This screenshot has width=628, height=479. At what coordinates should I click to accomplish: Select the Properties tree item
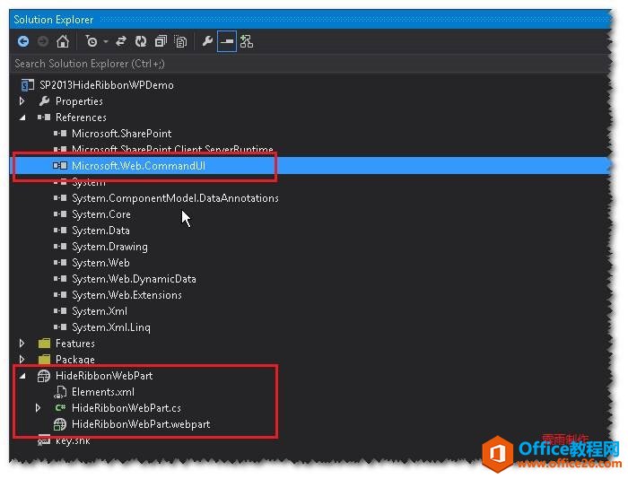79,101
